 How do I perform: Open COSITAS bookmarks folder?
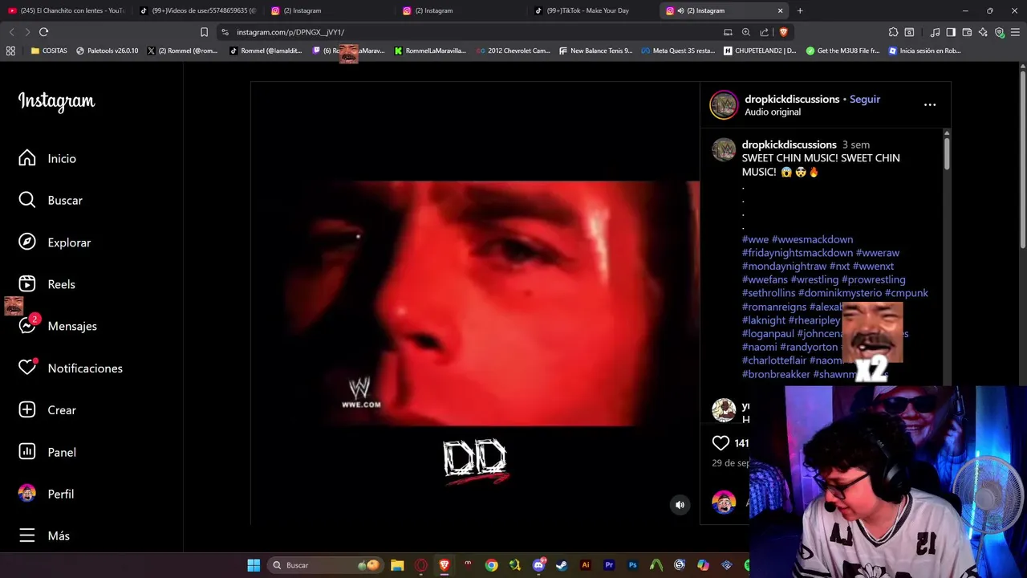pos(50,51)
